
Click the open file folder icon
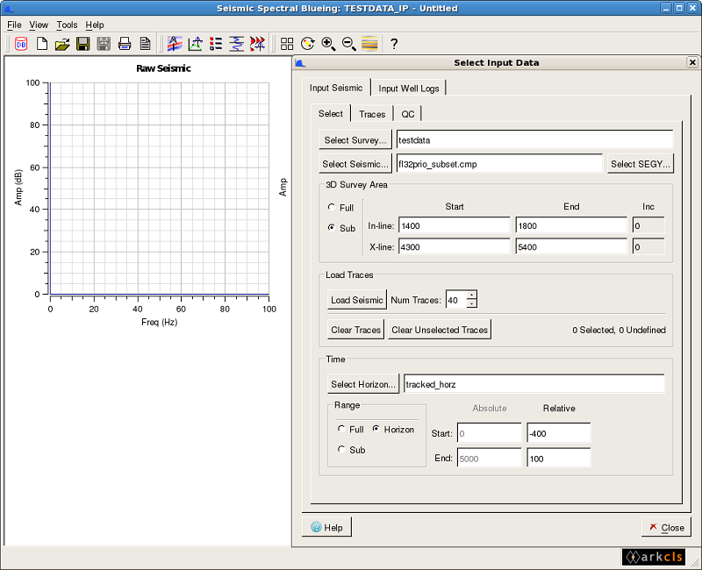coord(63,44)
